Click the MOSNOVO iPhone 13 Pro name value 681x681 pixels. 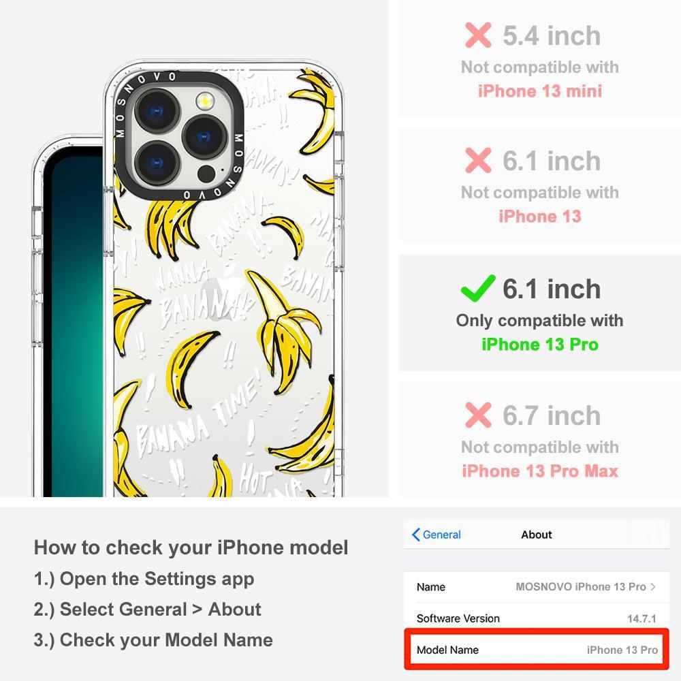tap(581, 587)
